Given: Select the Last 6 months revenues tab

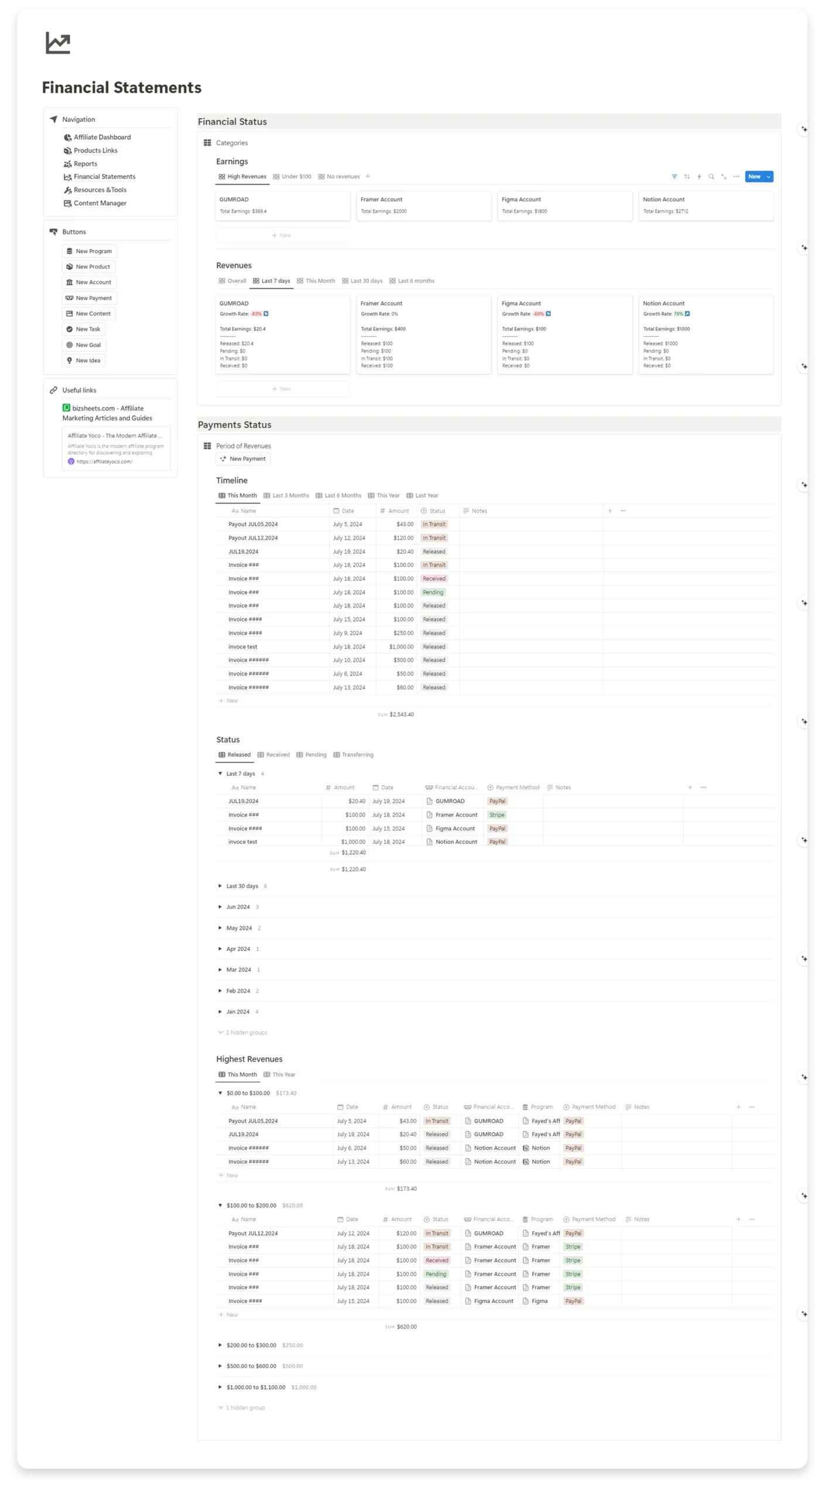Looking at the screenshot, I should pyautogui.click(x=412, y=281).
